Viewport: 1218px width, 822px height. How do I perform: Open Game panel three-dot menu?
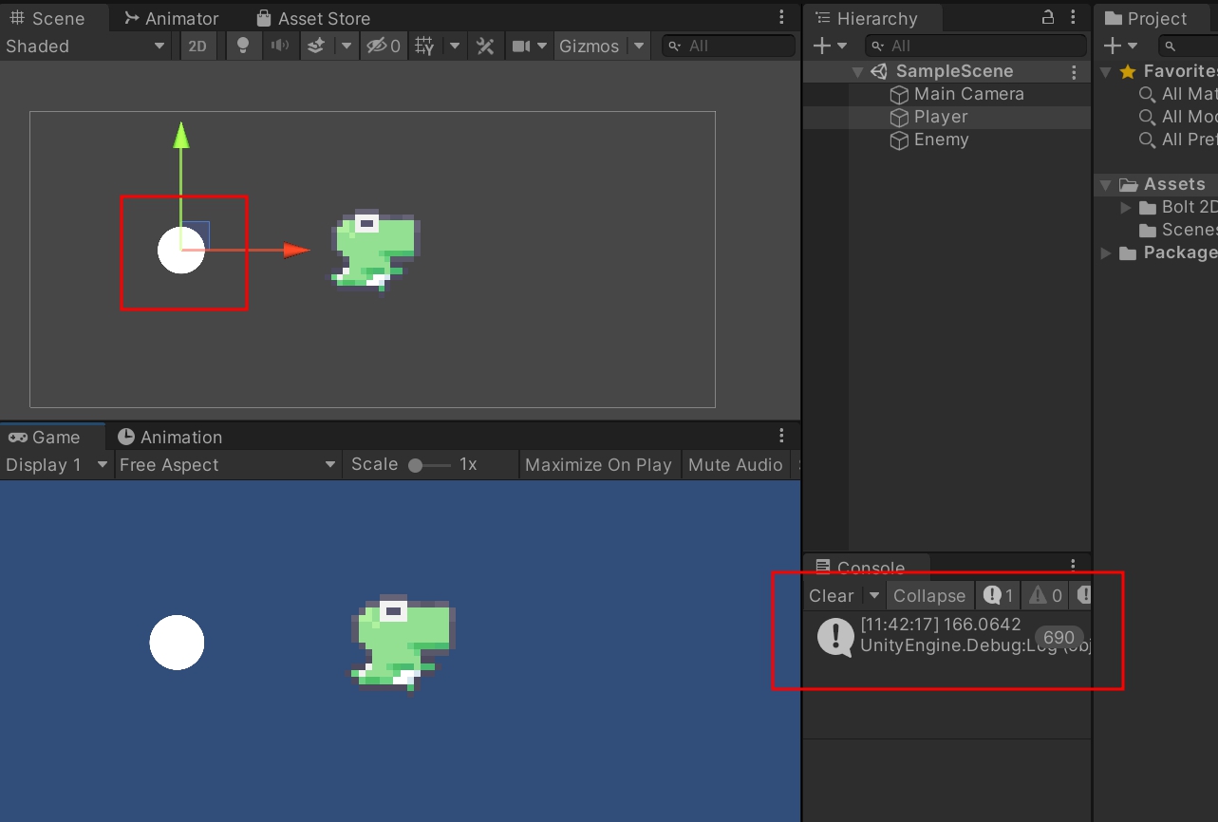781,436
